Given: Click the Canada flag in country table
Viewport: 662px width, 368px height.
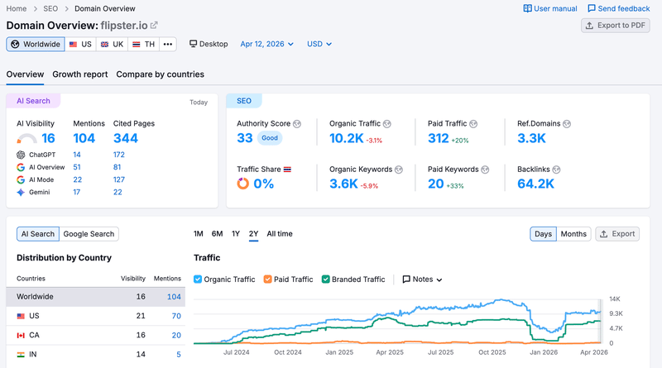Looking at the screenshot, I should pos(21,336).
